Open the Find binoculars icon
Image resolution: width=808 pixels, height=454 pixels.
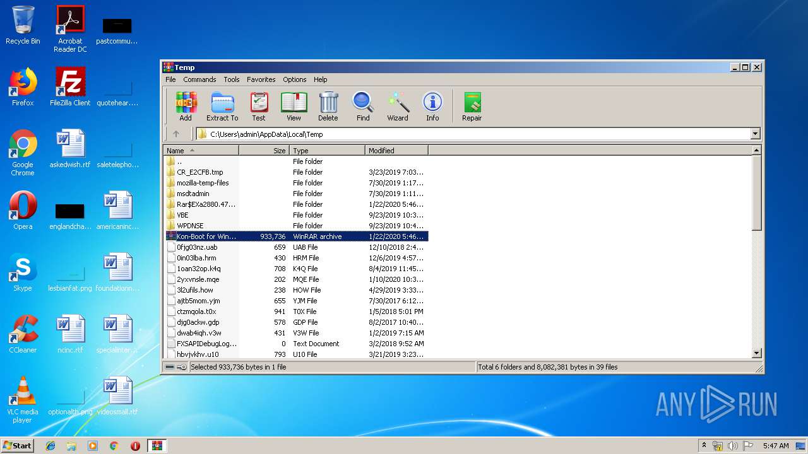(x=363, y=106)
